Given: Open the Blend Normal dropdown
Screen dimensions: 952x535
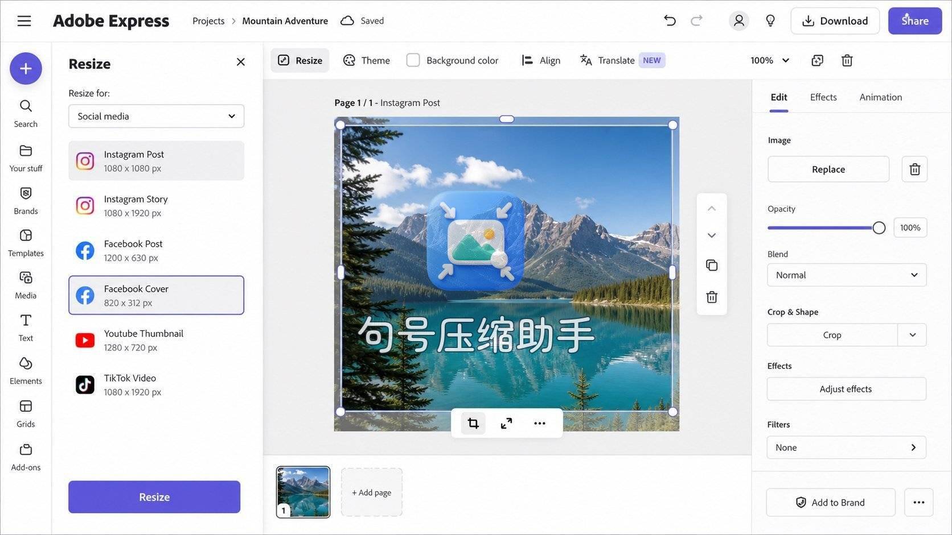Looking at the screenshot, I should click(x=847, y=275).
